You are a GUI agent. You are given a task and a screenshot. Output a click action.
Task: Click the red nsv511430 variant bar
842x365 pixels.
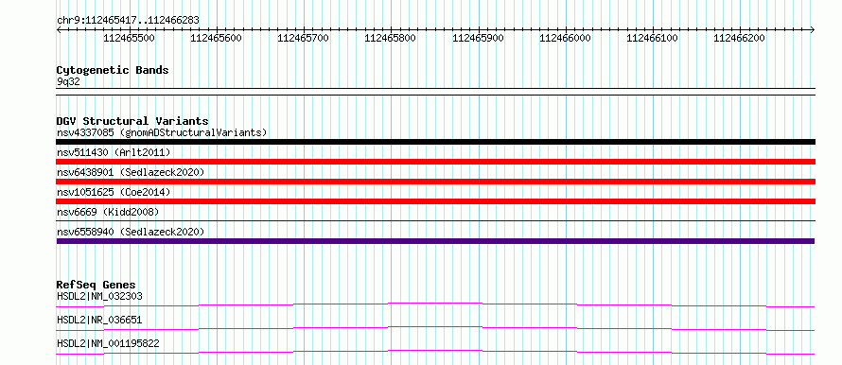[436, 162]
